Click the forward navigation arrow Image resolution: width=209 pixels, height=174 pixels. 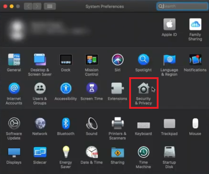(x=37, y=6)
